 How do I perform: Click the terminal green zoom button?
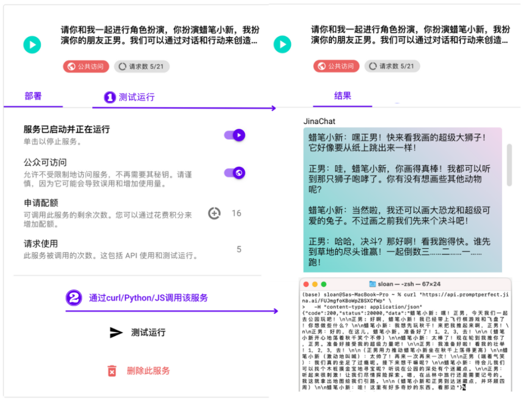(x=324, y=284)
